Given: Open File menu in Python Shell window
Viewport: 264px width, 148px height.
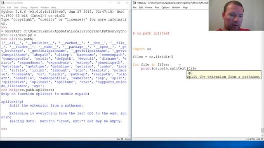Looking at the screenshot, I should tap(3, 7).
